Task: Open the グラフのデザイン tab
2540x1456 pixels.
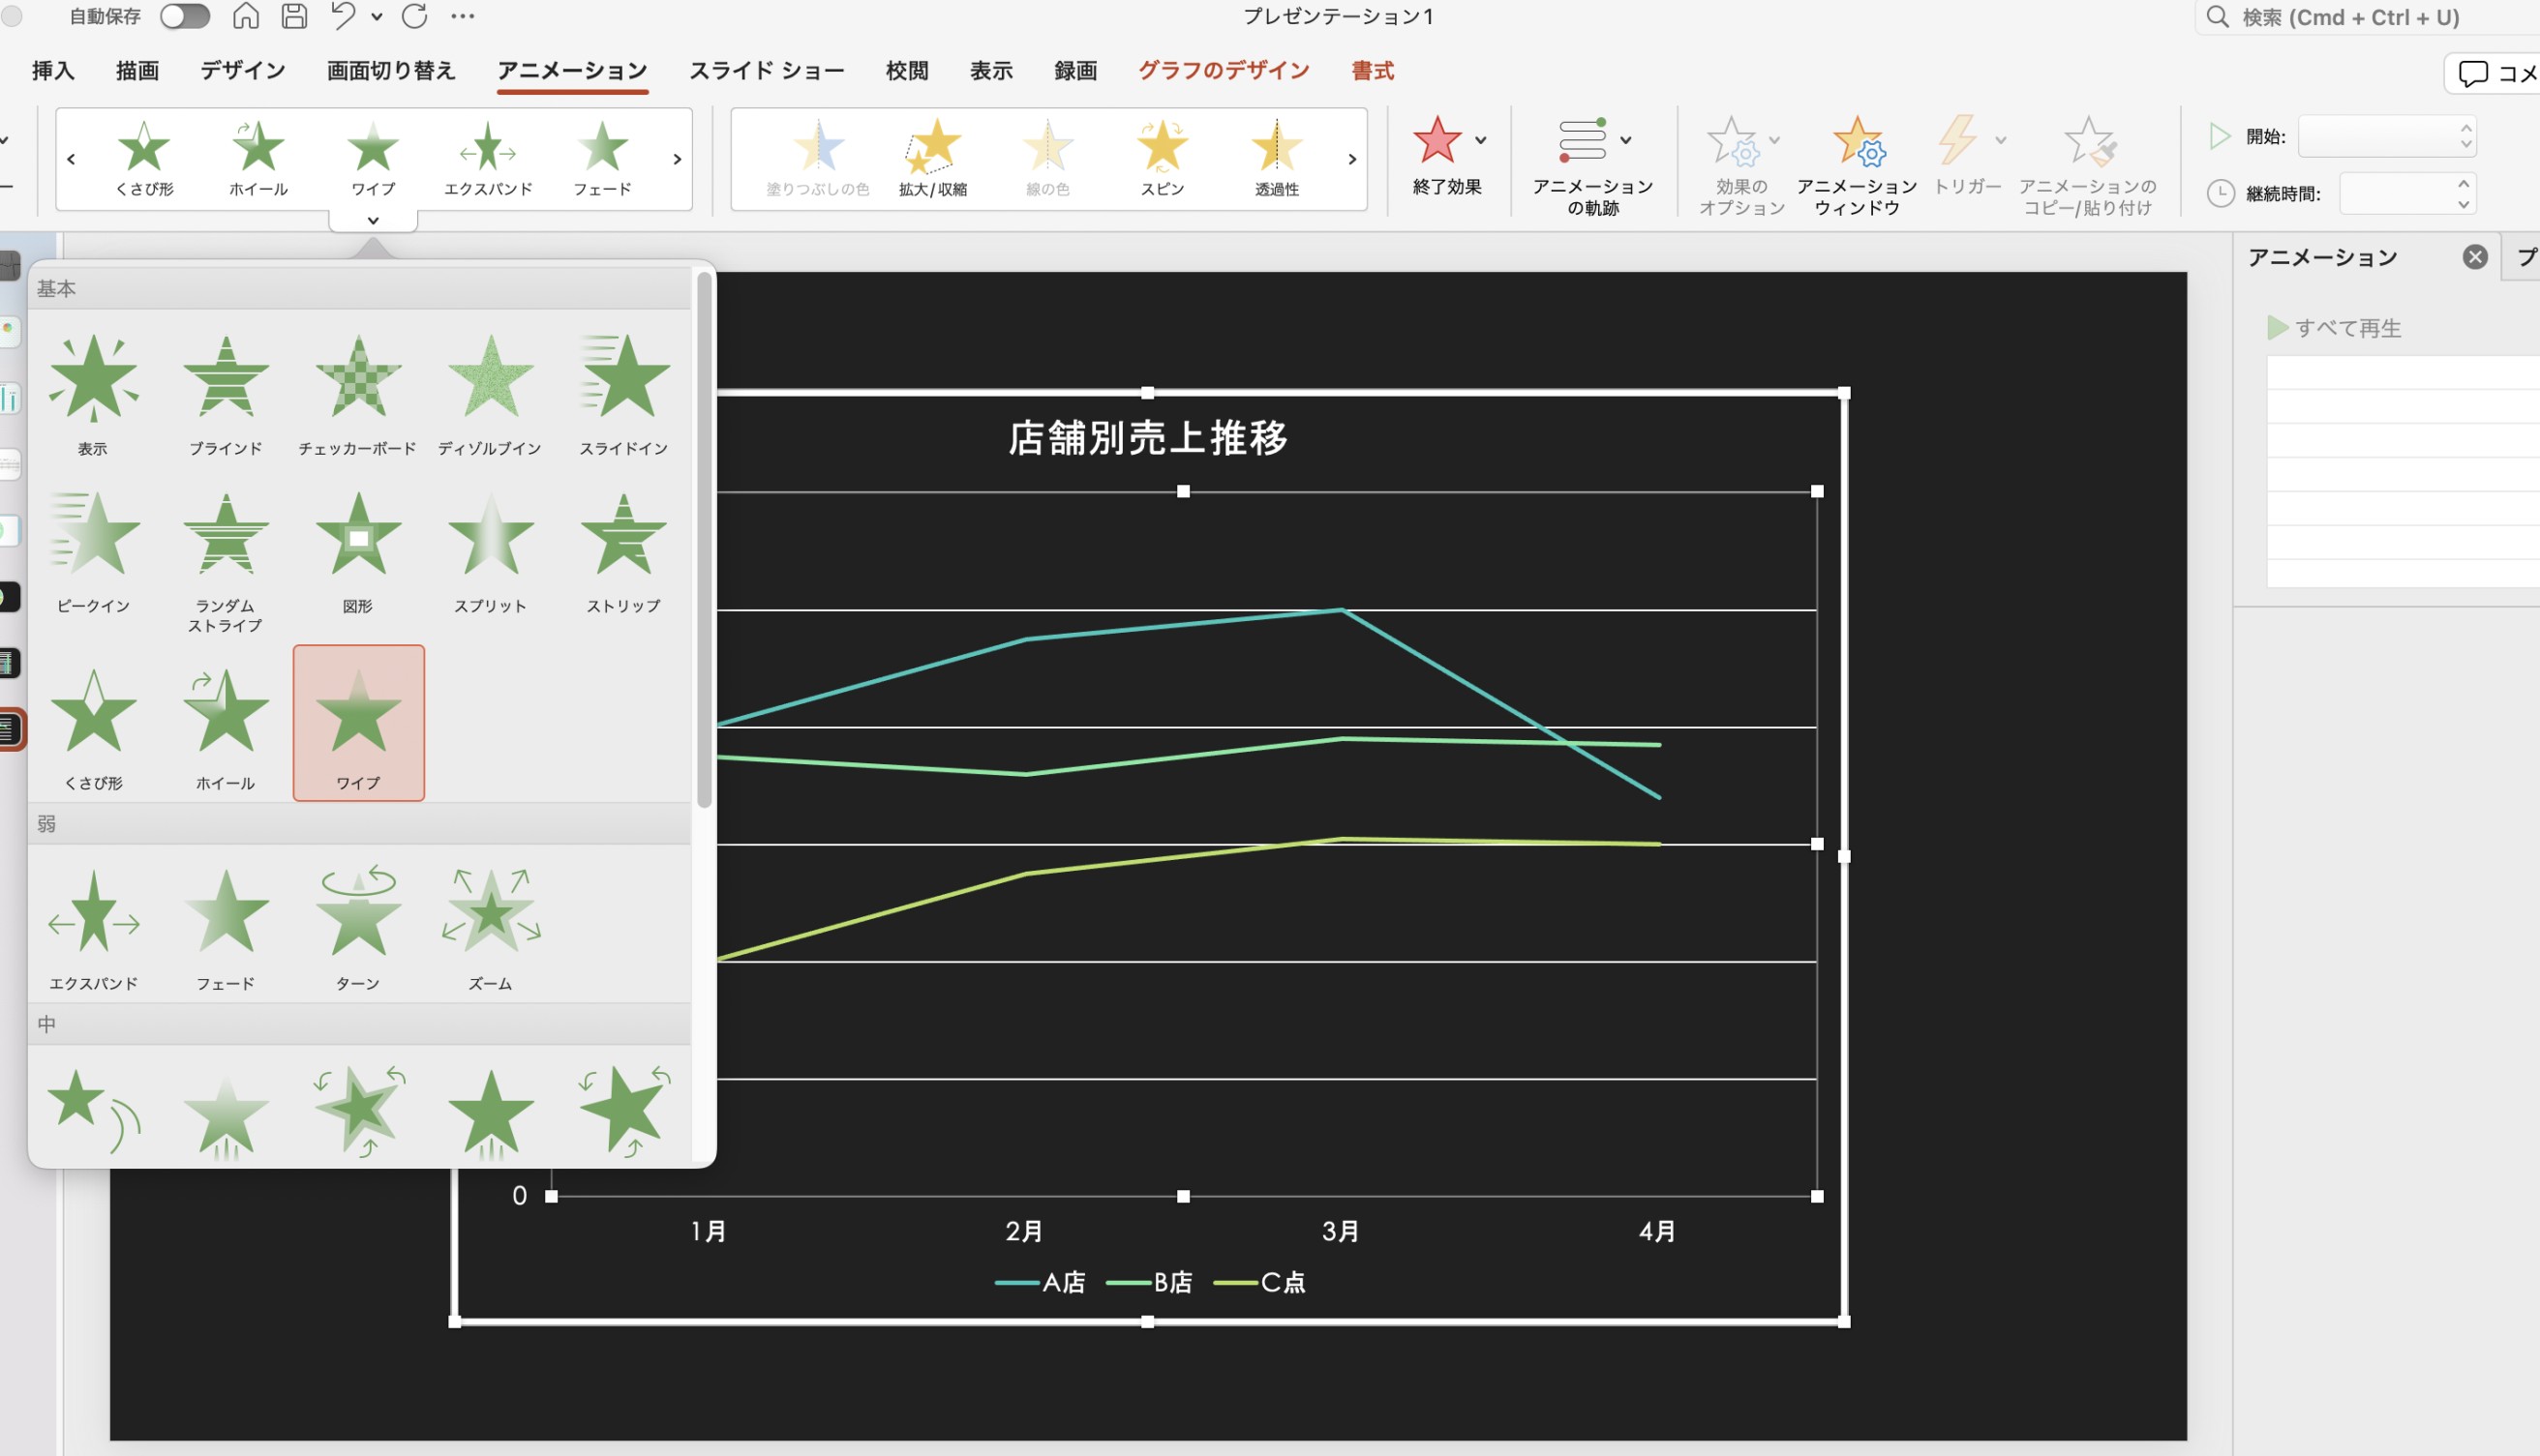Action: [x=1224, y=71]
